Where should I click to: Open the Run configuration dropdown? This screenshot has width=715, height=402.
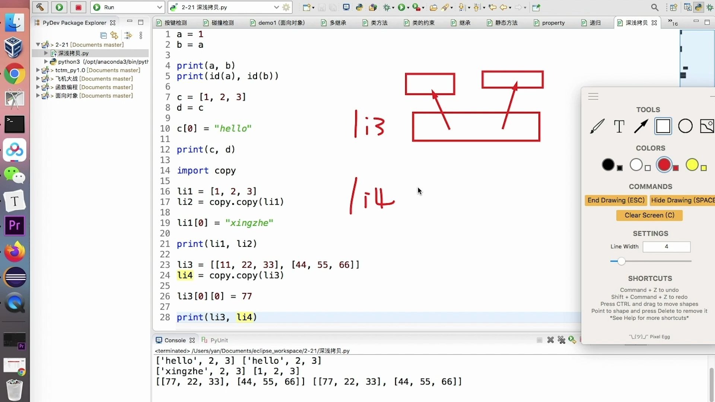click(159, 7)
